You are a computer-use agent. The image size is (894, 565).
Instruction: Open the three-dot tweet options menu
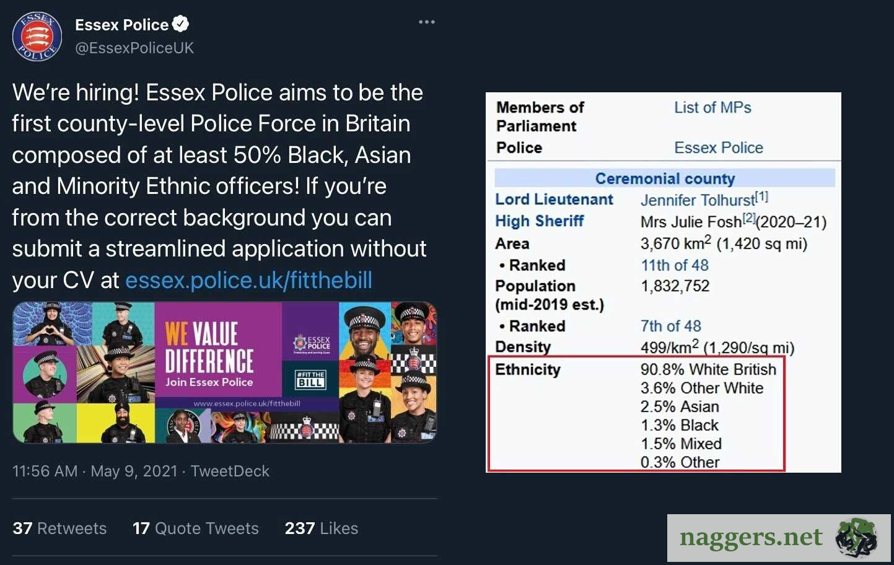(x=426, y=22)
